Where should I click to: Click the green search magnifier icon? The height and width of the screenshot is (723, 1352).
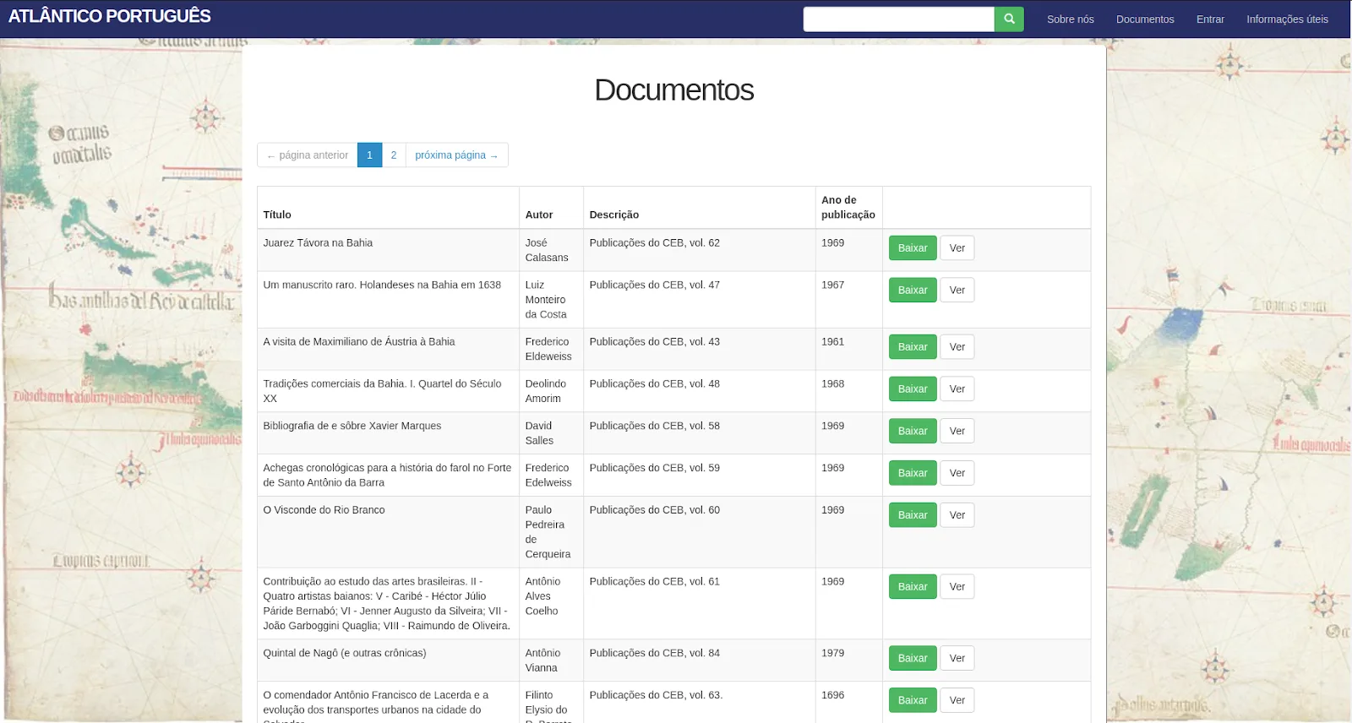pos(1009,19)
